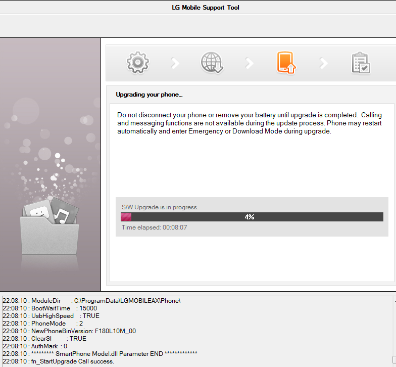Select the fn_StartUpgrade Call success log line
The height and width of the screenshot is (367, 396).
pyautogui.click(x=59, y=361)
